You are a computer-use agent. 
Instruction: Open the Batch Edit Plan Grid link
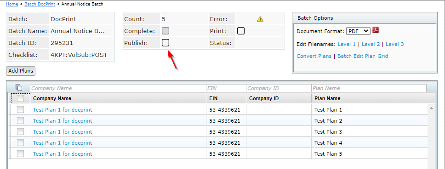coord(363,56)
